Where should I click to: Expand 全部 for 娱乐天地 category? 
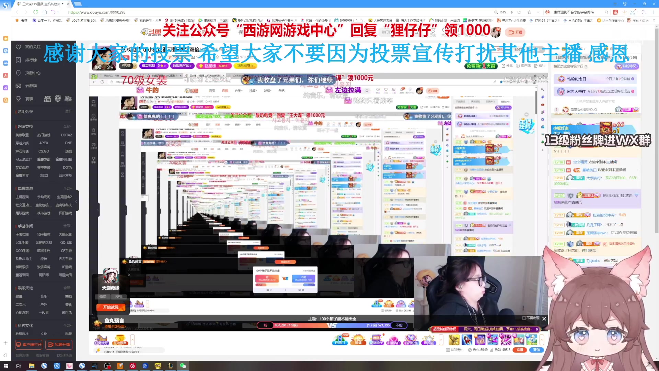[67, 288]
